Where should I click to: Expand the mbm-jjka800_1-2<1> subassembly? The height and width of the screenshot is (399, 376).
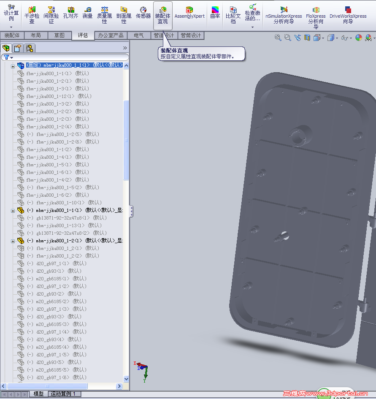click(13, 241)
